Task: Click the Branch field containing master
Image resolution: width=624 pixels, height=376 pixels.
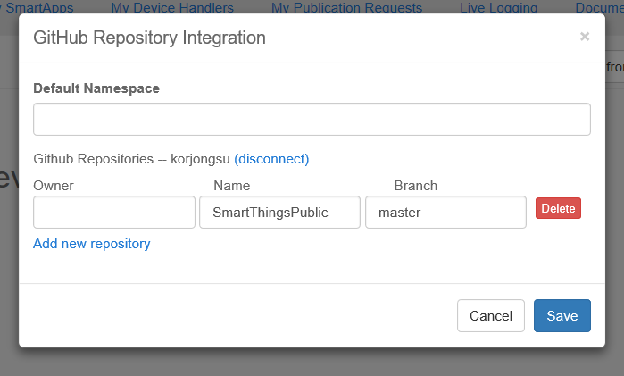Action: pos(445,213)
